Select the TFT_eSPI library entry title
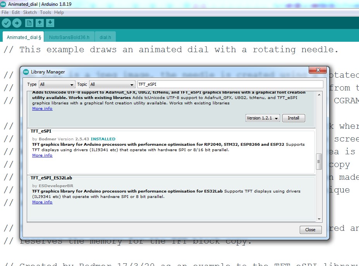 (41, 131)
